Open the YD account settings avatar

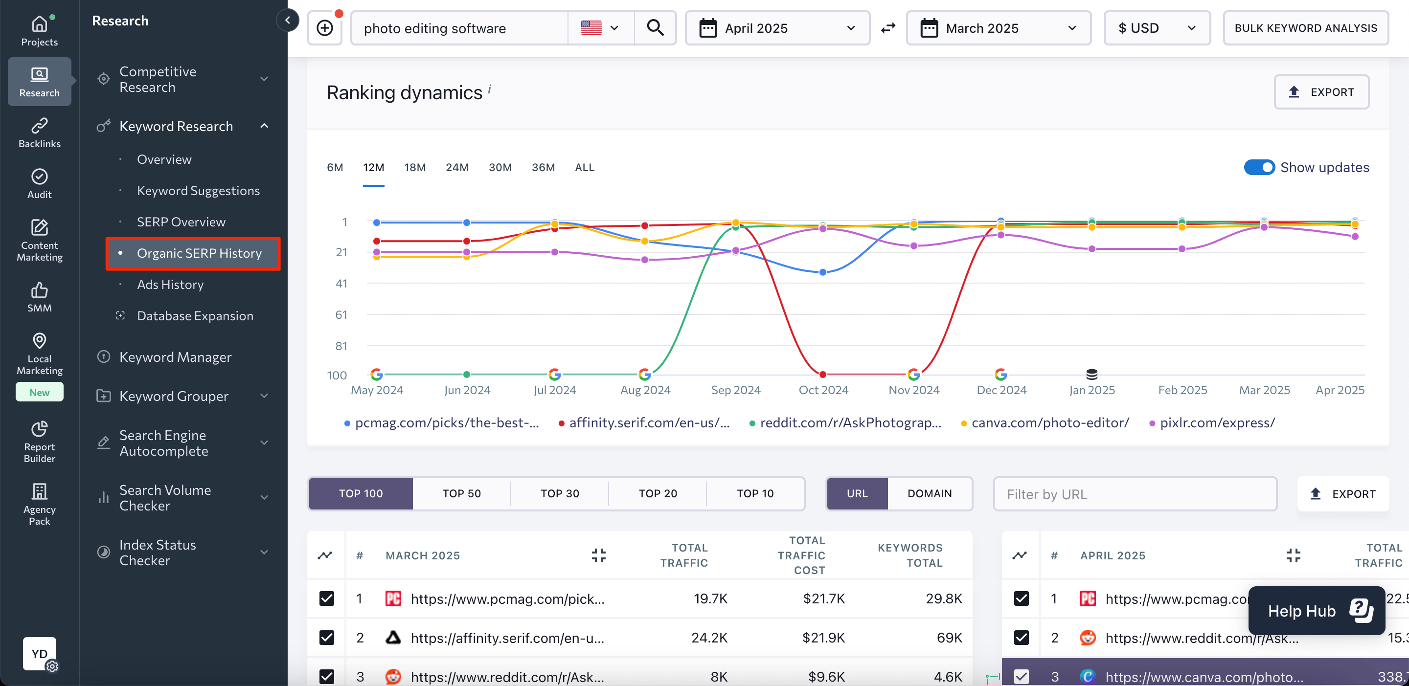click(40, 654)
